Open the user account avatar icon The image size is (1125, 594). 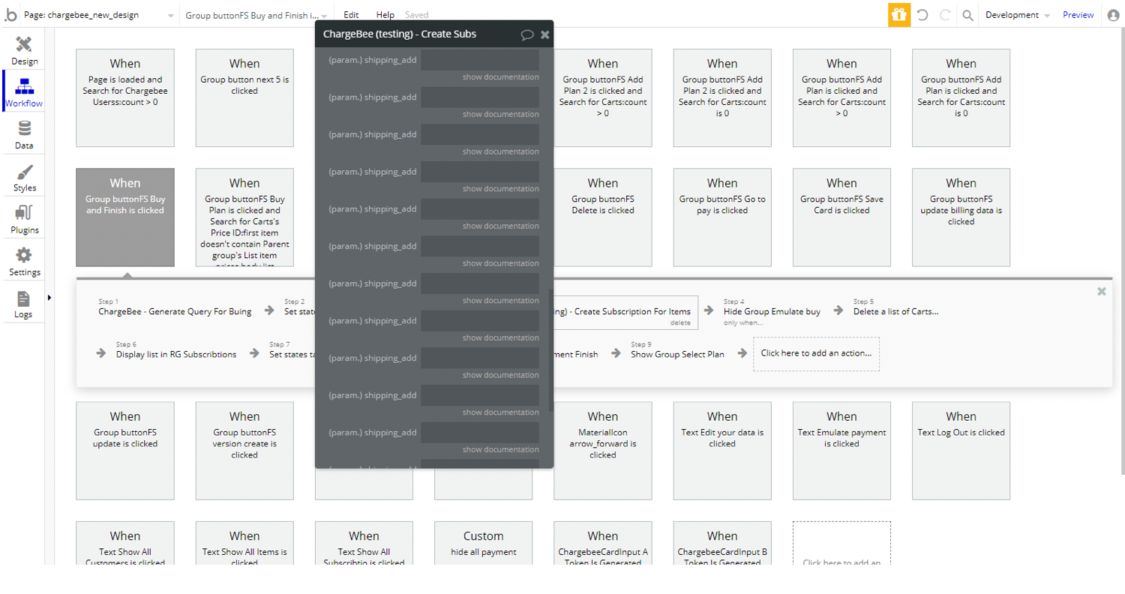point(1113,15)
